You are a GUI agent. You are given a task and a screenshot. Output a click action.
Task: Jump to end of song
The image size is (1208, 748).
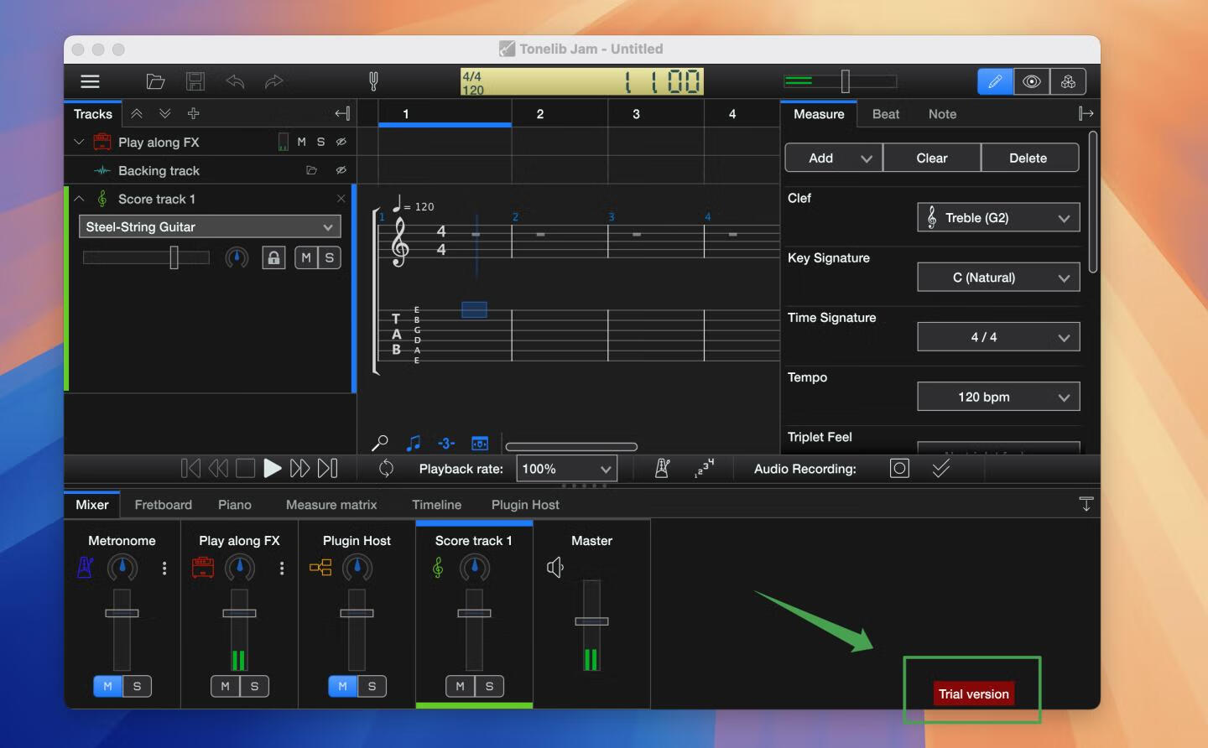point(328,468)
